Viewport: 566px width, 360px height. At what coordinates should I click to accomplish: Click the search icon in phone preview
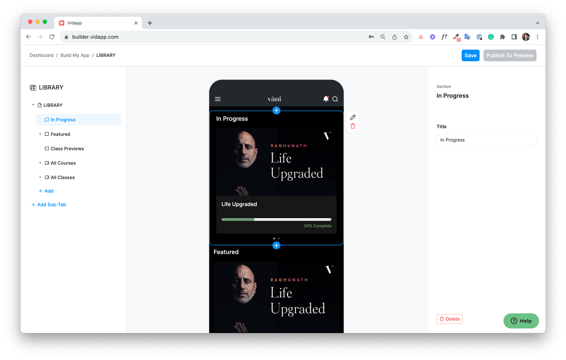point(335,99)
